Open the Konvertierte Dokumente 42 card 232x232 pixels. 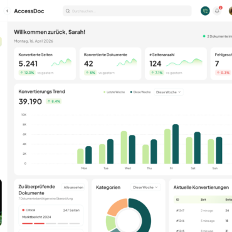pos(110,64)
